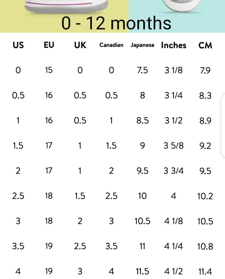Select the US column header
The width and height of the screenshot is (225, 279).
coord(18,45)
